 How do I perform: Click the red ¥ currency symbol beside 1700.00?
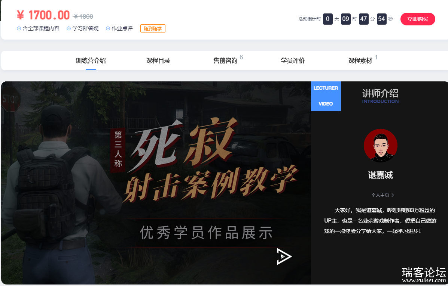coord(21,15)
